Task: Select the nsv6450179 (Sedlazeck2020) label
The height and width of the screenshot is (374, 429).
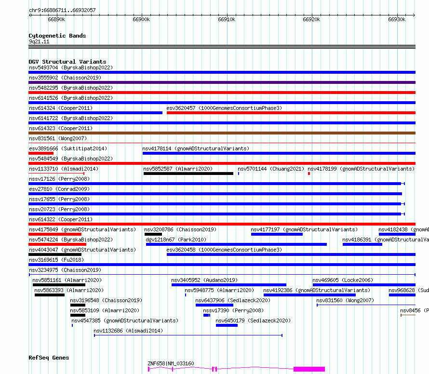Action: pyautogui.click(x=253, y=321)
